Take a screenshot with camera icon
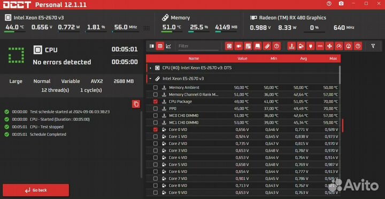Viewport: 385px width, 199px height. point(341,4)
